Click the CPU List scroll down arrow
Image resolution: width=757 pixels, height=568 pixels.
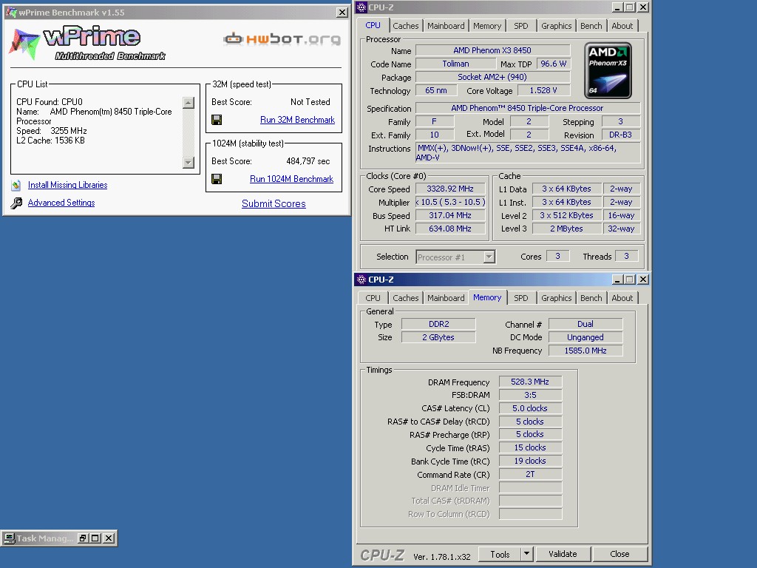pyautogui.click(x=189, y=163)
